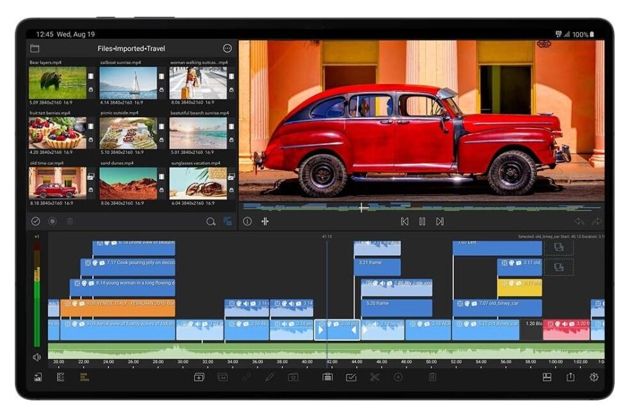Screen dimensions: 634x419
Task: Skip to next clip in preview
Action: [x=440, y=221]
